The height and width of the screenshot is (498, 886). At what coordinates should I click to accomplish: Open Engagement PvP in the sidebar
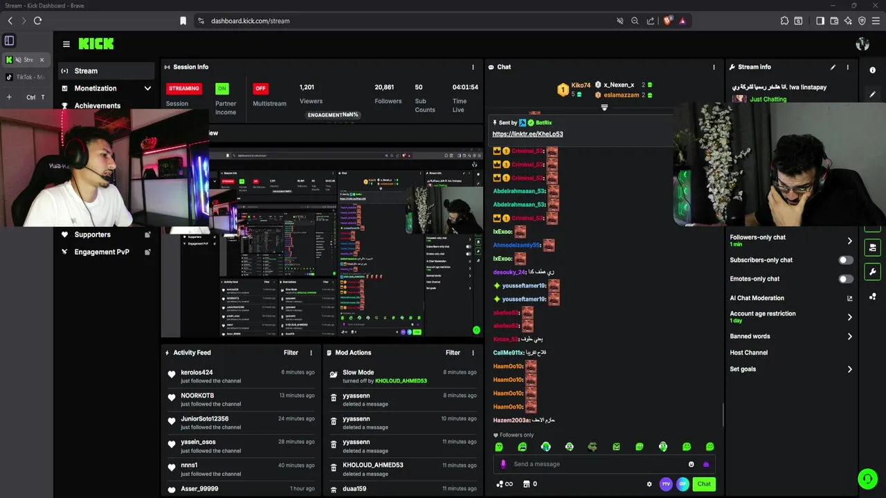(x=102, y=252)
